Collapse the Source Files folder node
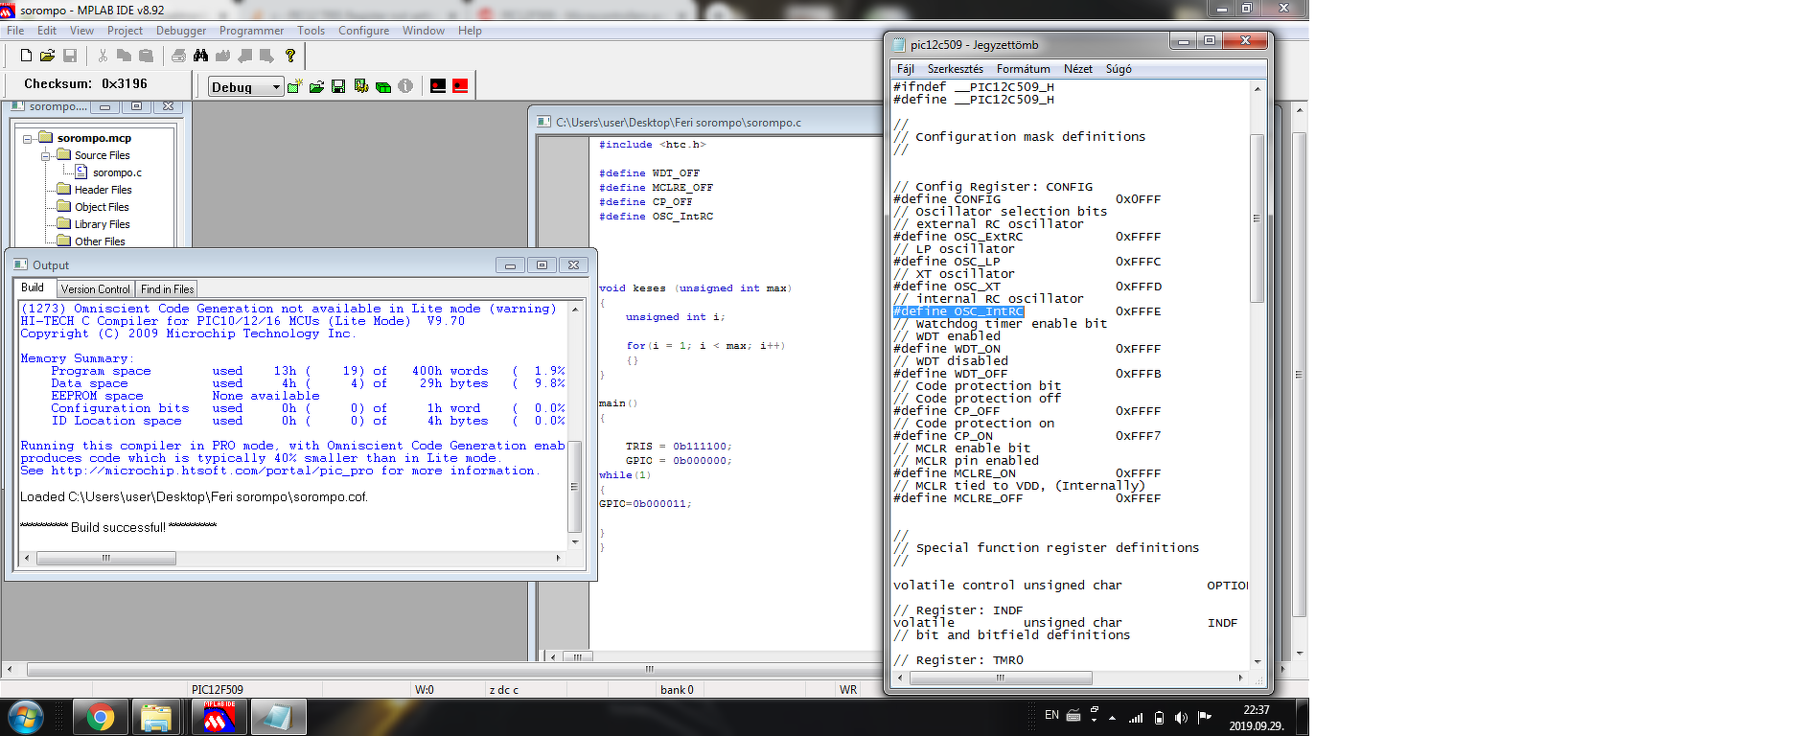The width and height of the screenshot is (1800, 736). (x=45, y=155)
